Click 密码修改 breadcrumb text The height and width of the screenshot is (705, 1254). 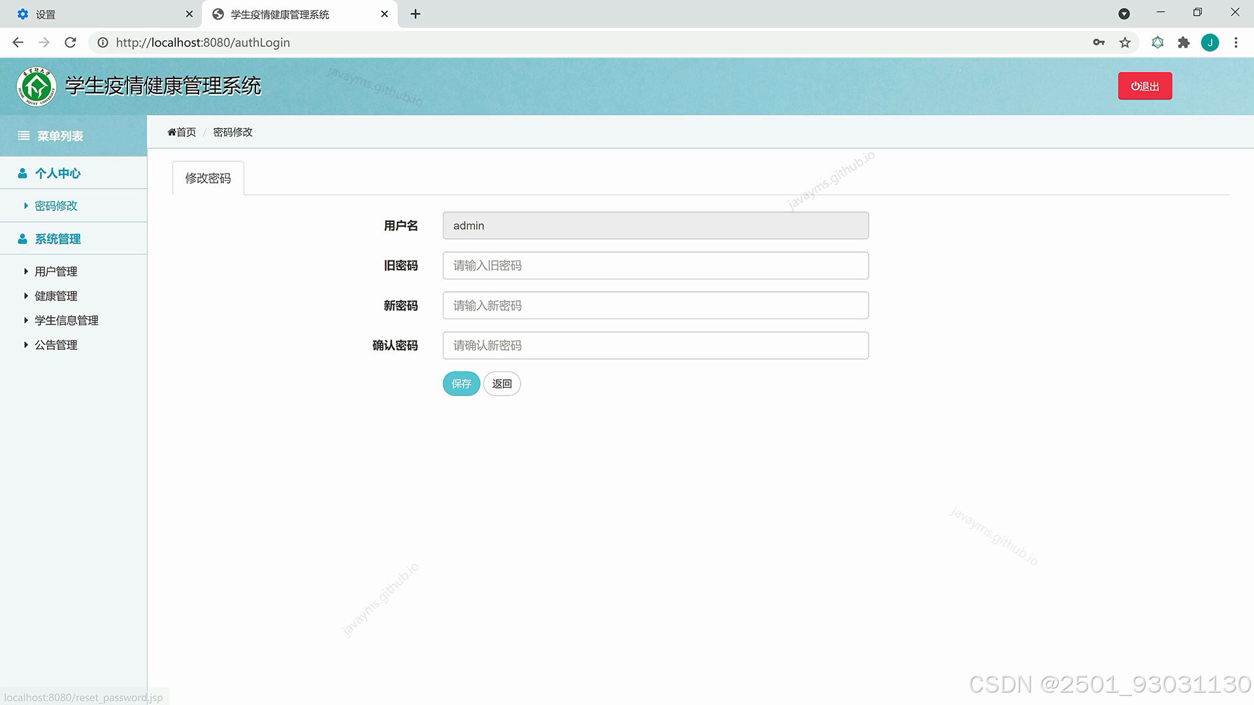coord(233,132)
